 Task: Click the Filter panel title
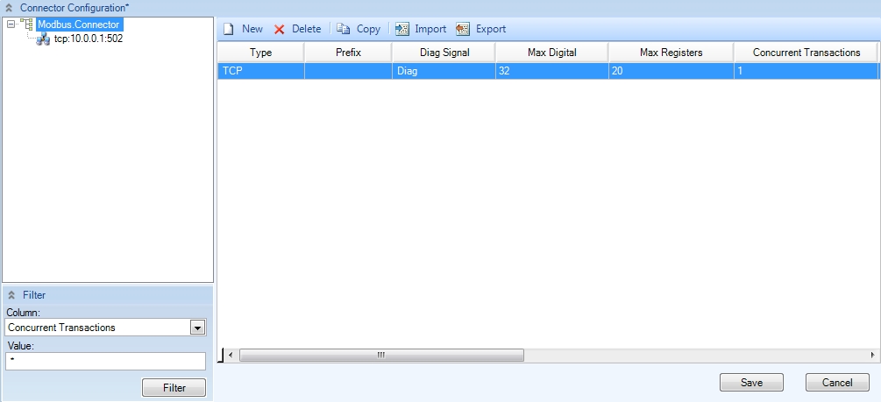34,295
